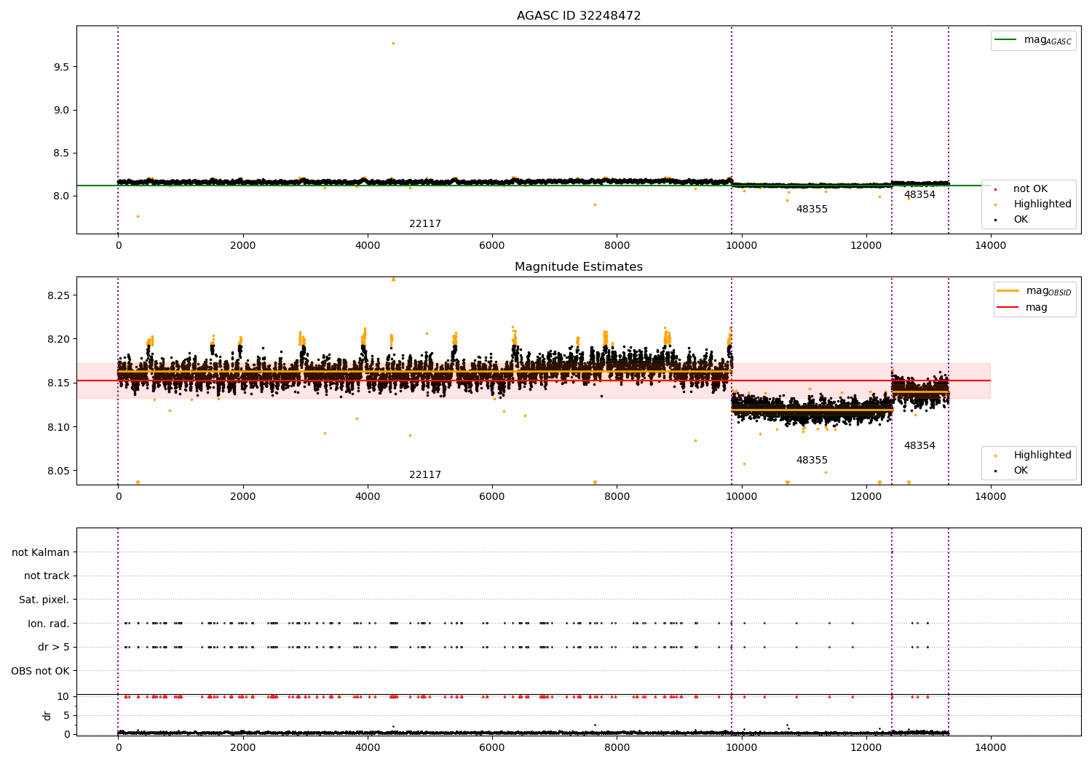Select "Highlighted" in the Magnitude Estimates legend
The height and width of the screenshot is (764, 1092).
tap(1042, 455)
